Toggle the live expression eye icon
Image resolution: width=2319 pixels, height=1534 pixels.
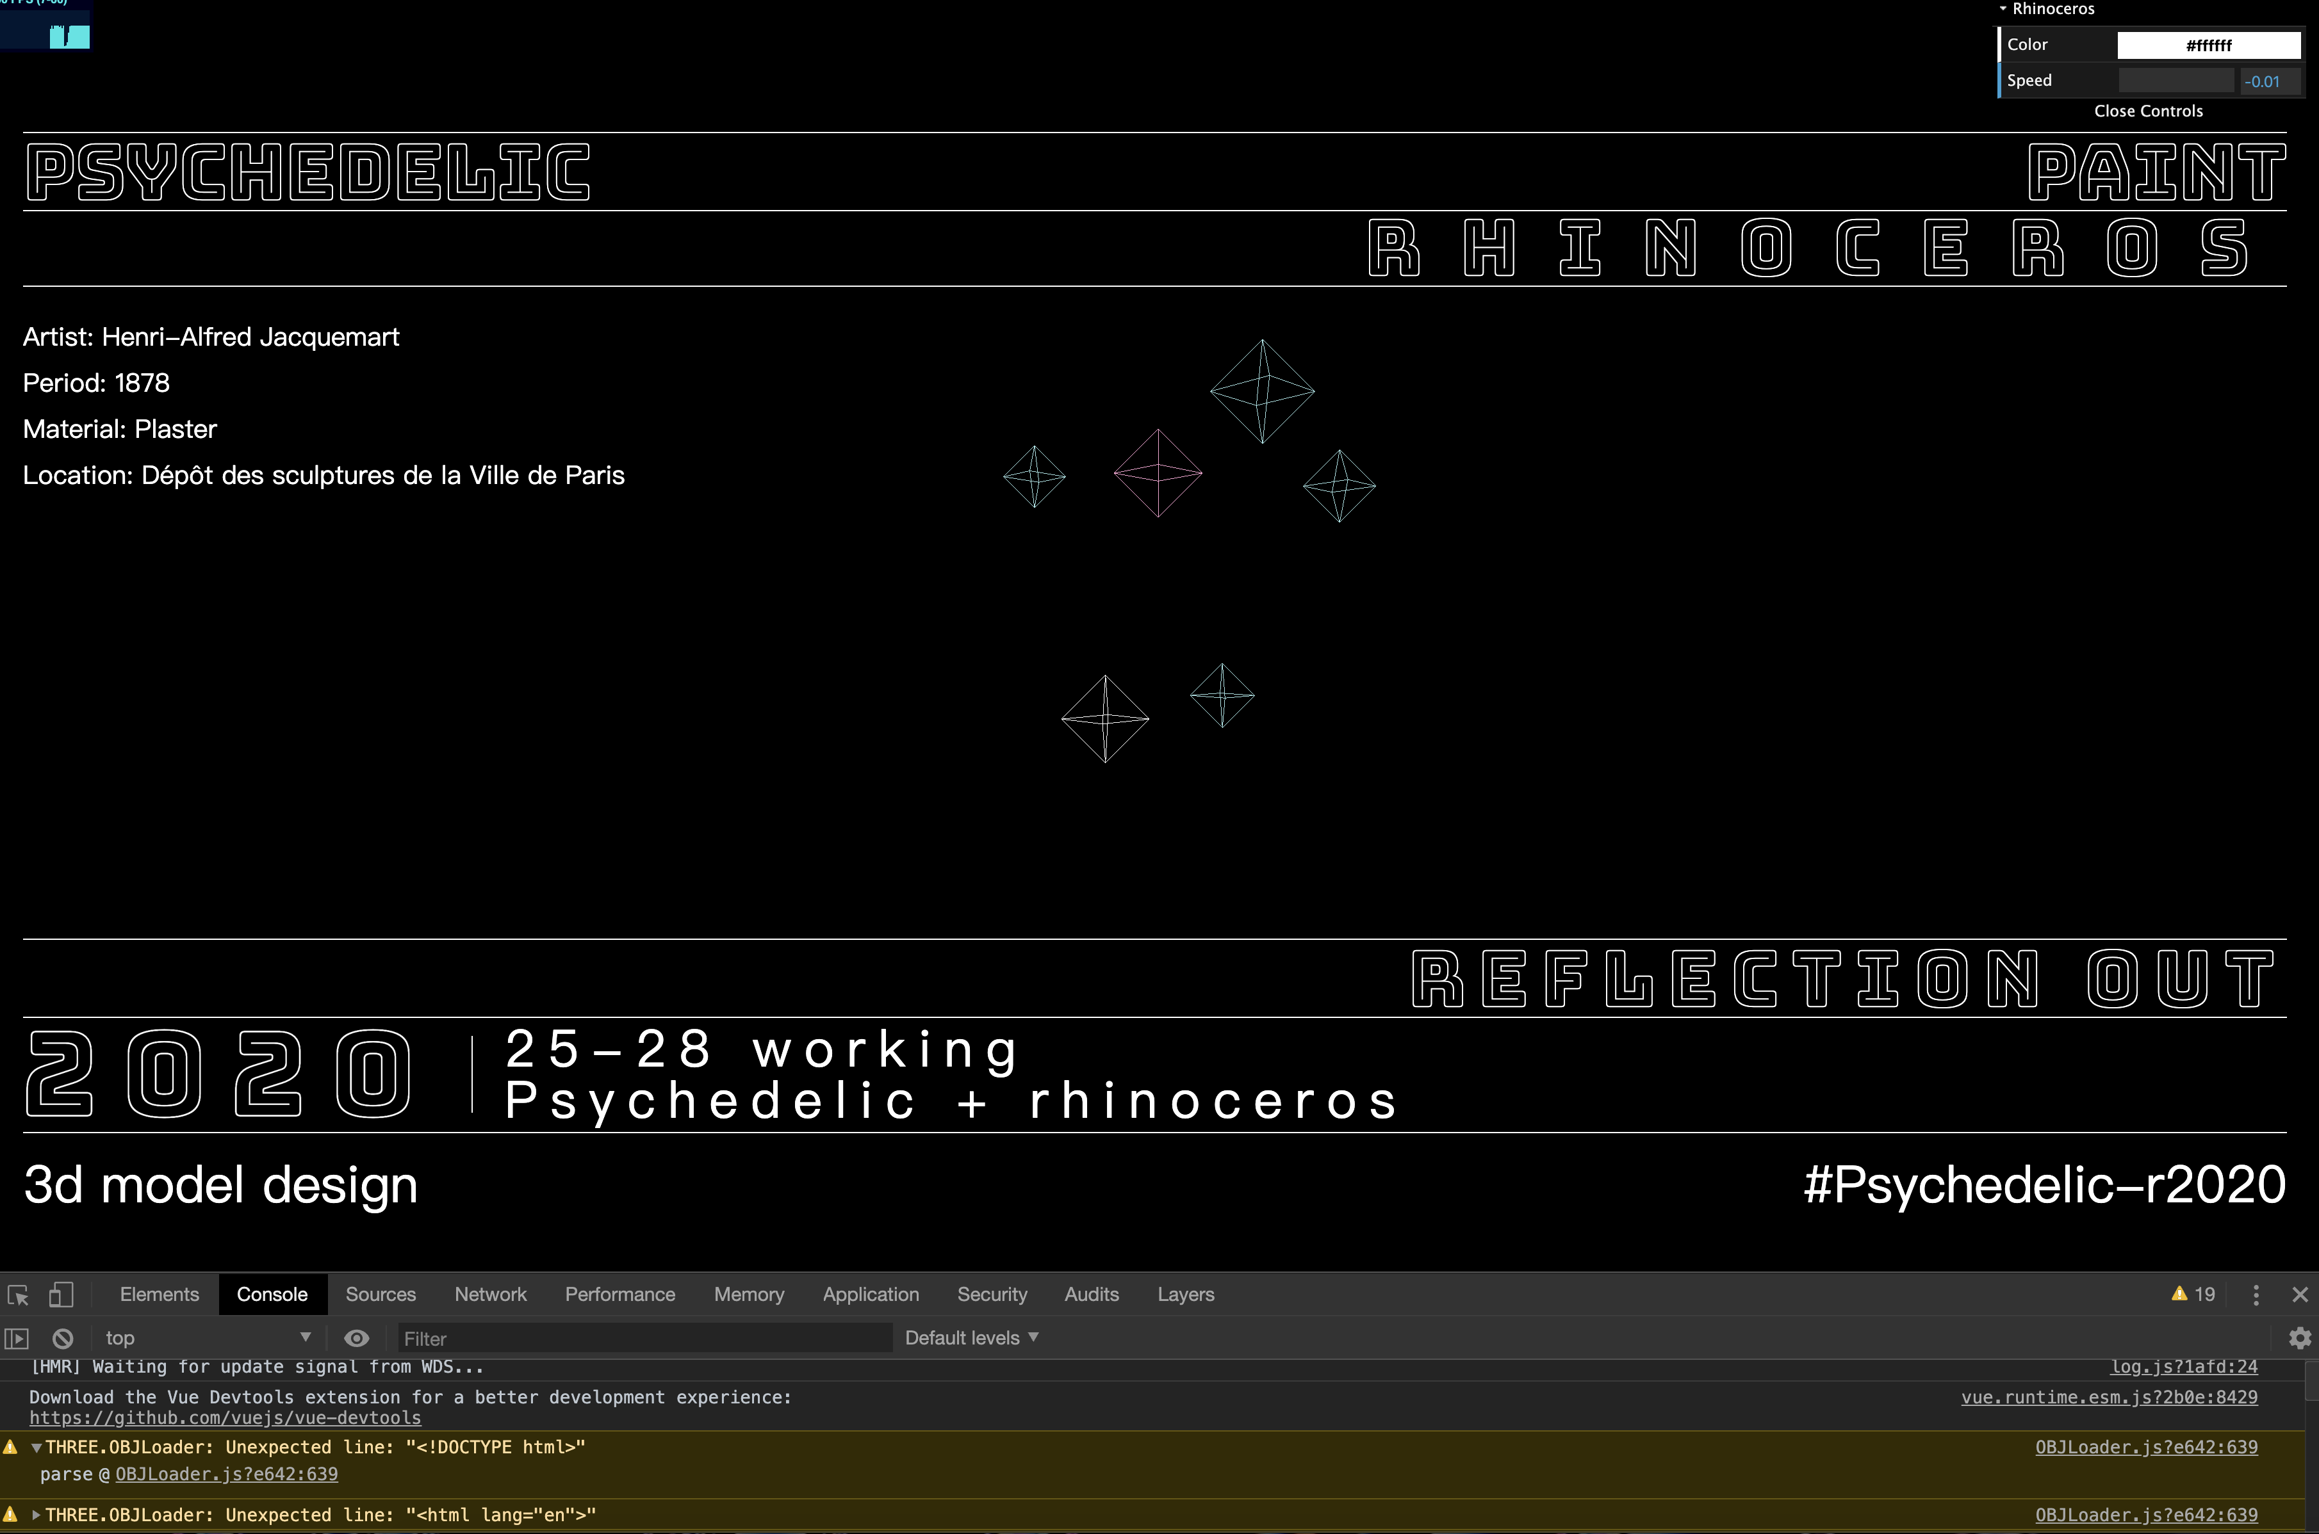[x=356, y=1337]
